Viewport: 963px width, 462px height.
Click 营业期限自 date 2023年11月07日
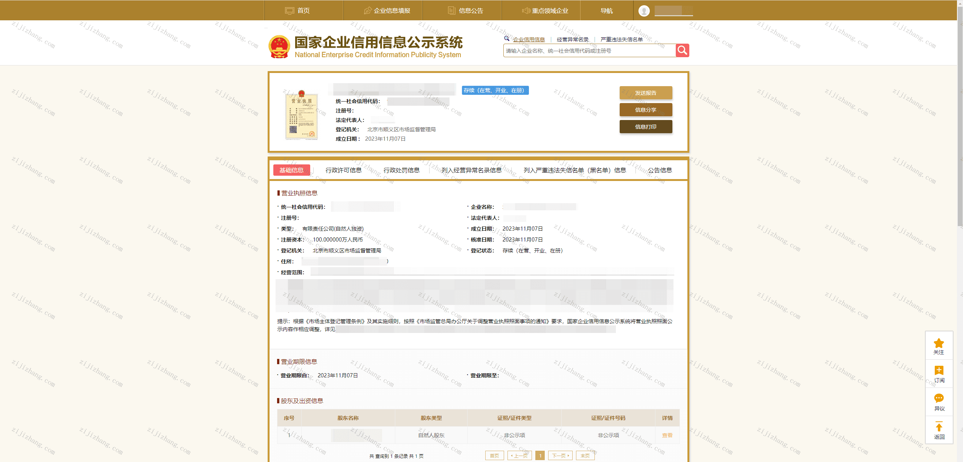click(338, 375)
